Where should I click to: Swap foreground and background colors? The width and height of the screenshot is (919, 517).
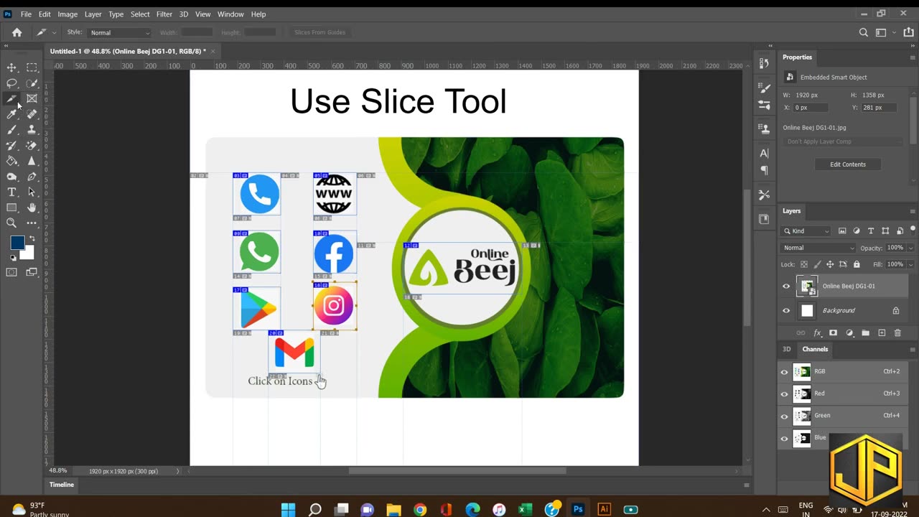tap(32, 238)
